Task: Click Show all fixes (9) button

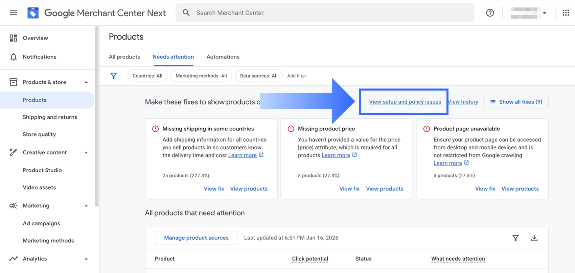Action: click(516, 102)
